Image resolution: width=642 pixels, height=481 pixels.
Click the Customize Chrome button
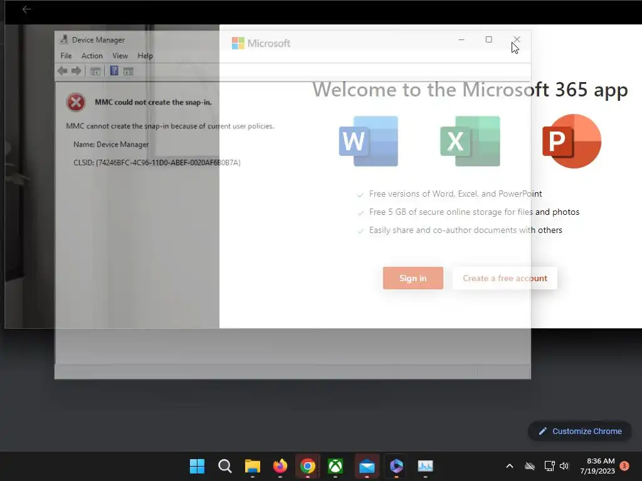pyautogui.click(x=580, y=431)
